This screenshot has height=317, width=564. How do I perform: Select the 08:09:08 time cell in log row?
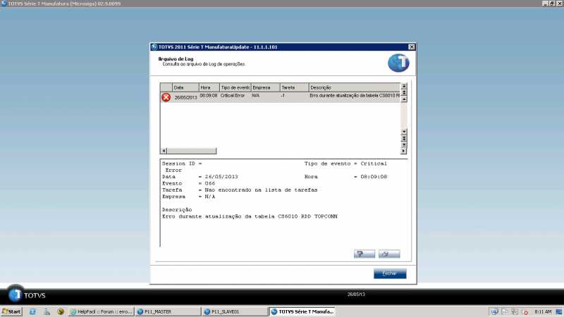pyautogui.click(x=209, y=96)
